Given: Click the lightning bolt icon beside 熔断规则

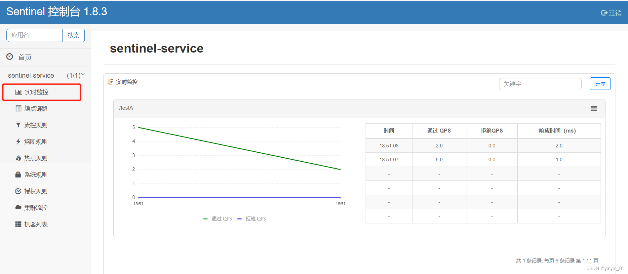Looking at the screenshot, I should (x=18, y=141).
